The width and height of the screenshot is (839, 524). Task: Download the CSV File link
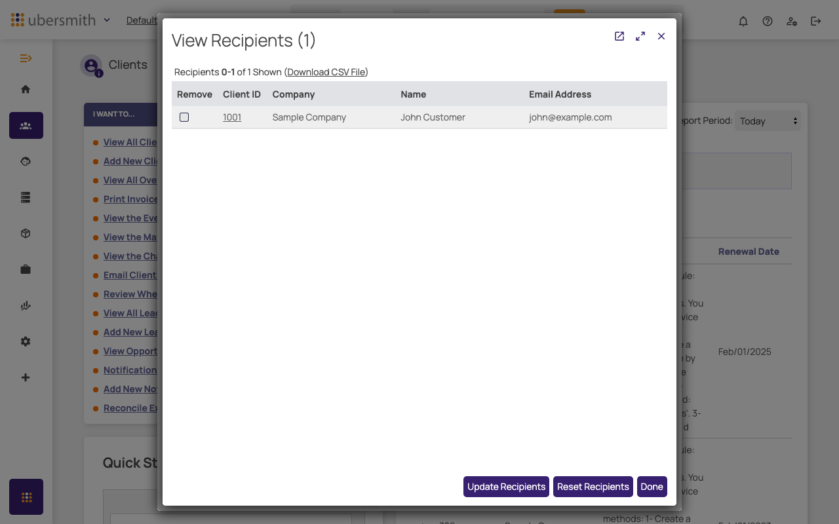pos(326,72)
